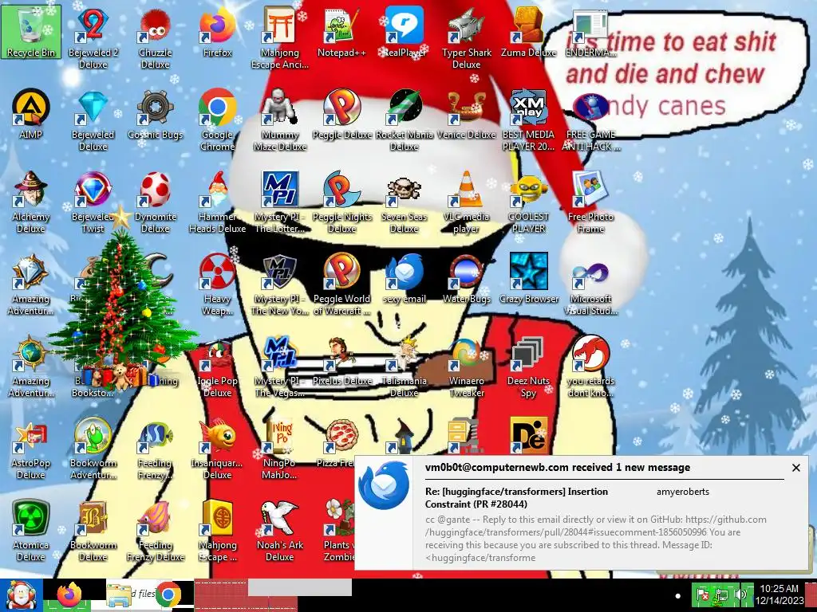The height and width of the screenshot is (612, 817).
Task: Open Pixelus Deluxe shortcut
Action: click(341, 361)
